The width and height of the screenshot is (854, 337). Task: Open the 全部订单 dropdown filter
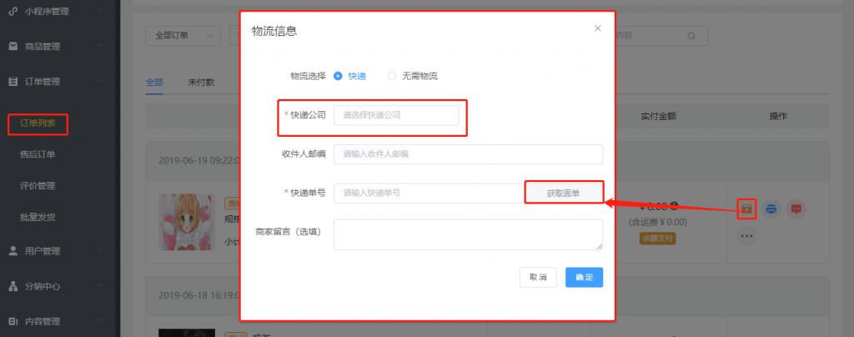tap(183, 35)
